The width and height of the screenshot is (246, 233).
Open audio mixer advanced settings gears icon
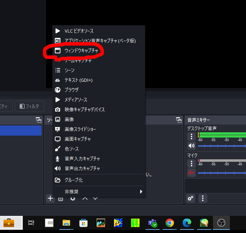coord(191,199)
